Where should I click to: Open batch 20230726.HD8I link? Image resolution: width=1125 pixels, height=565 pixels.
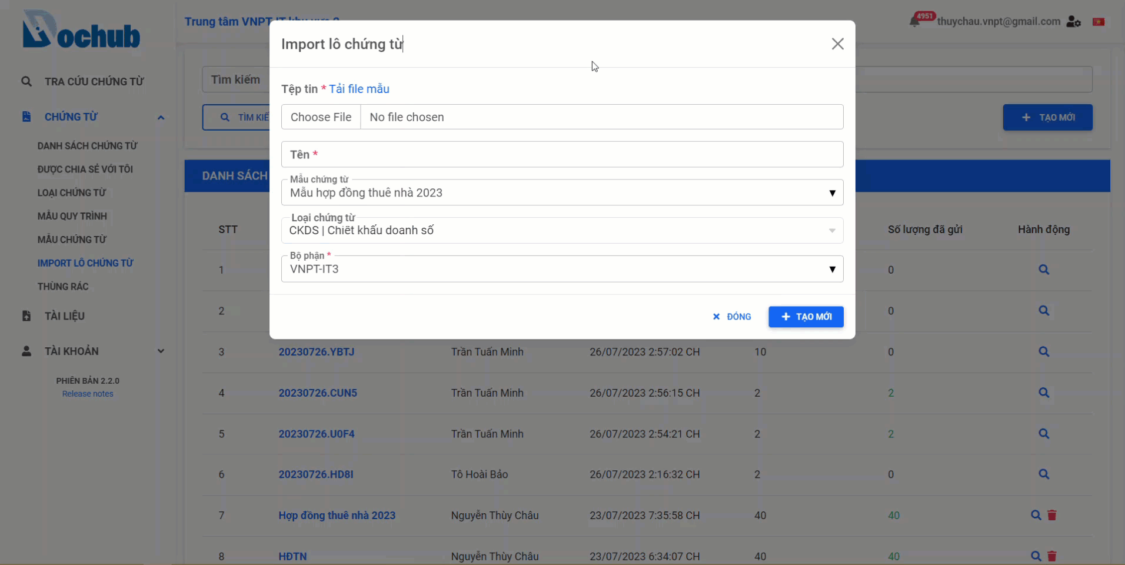(316, 474)
